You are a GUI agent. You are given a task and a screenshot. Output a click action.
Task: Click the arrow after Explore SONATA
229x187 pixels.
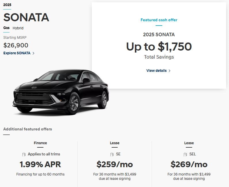(33, 53)
